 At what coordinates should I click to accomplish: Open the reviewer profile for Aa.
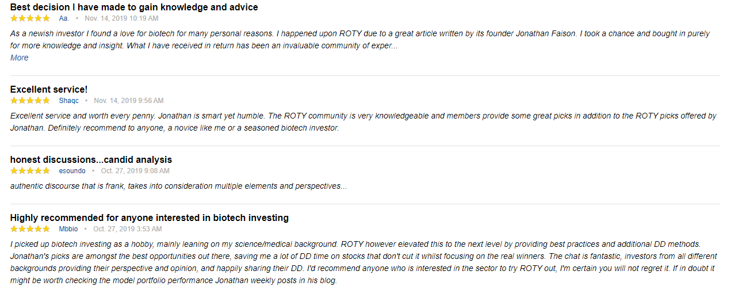pos(64,18)
